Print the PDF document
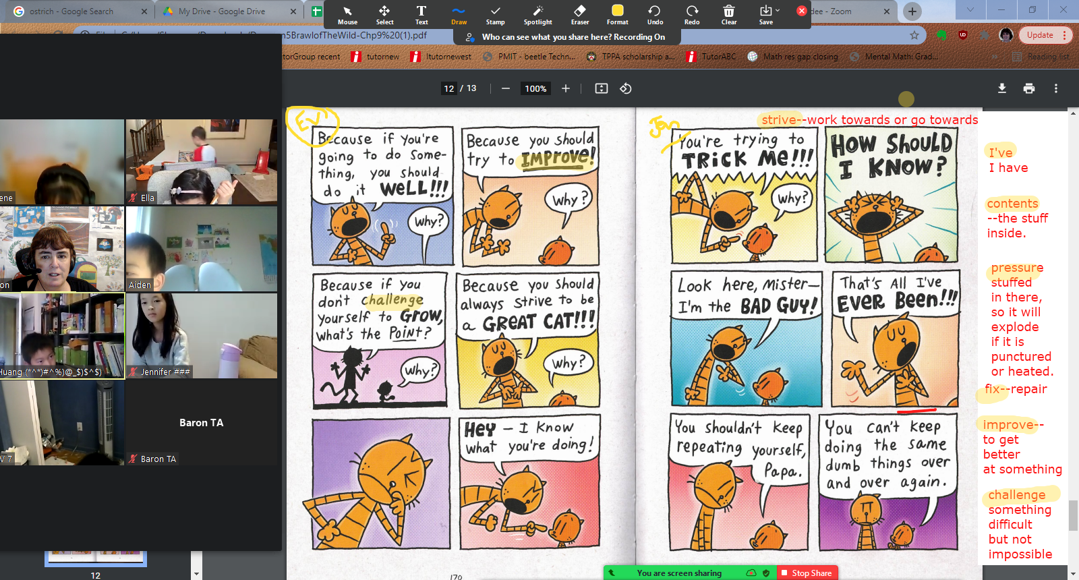Image resolution: width=1079 pixels, height=580 pixels. click(x=1029, y=88)
